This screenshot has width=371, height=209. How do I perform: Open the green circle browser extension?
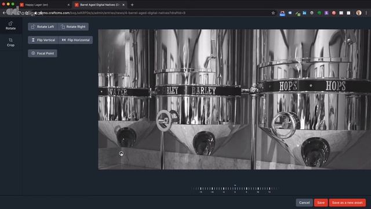pos(319,13)
